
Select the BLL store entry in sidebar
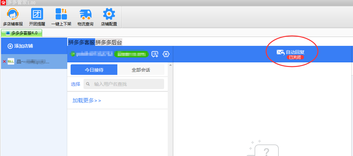tap(34, 61)
